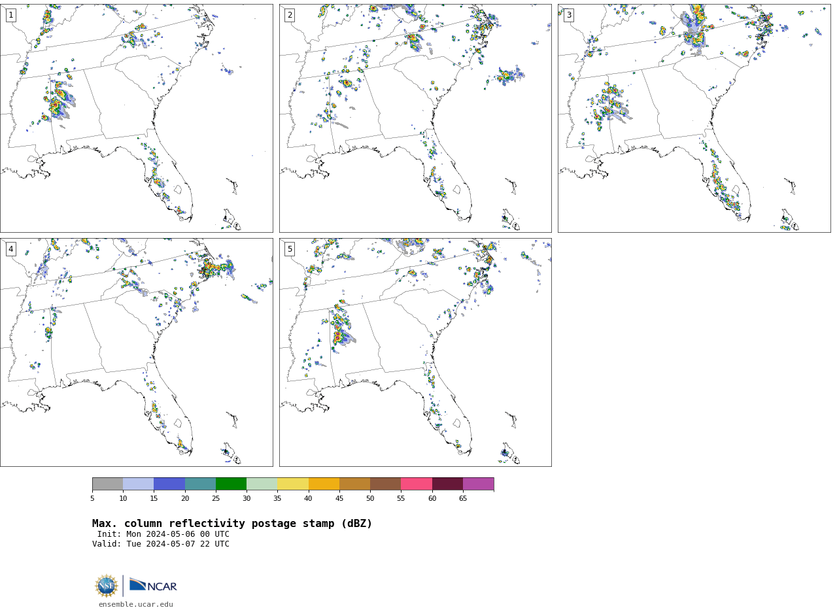
Task: Click the colorbar tick label '65'
Action: [x=463, y=499]
